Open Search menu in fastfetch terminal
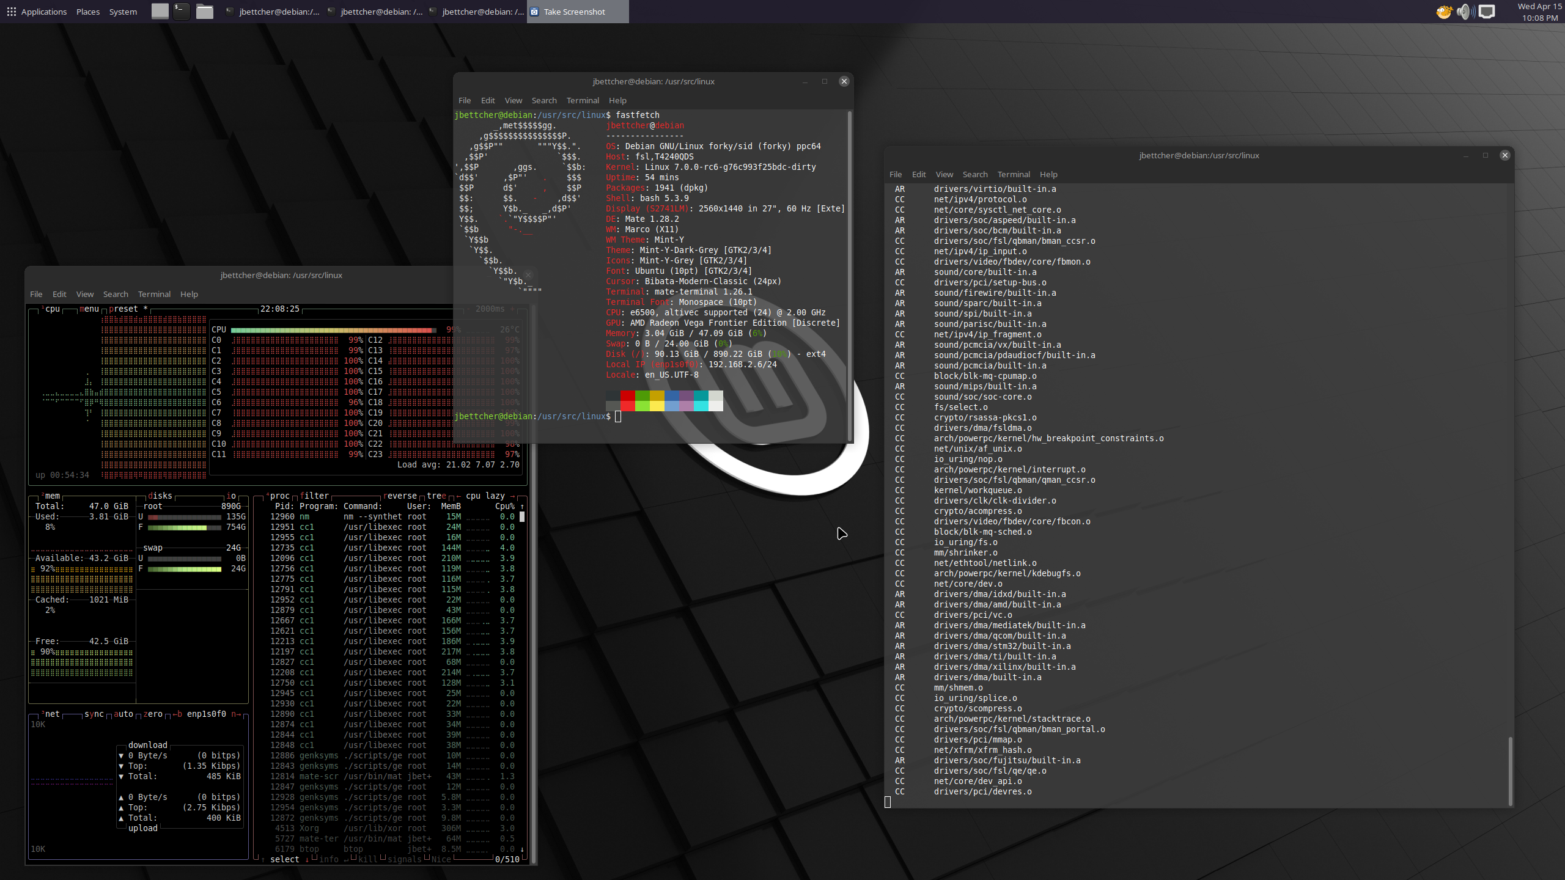This screenshot has width=1565, height=880. pyautogui.click(x=544, y=100)
